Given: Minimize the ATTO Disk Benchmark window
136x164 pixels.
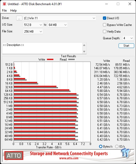Looking at the screenshot, I should (106, 4).
